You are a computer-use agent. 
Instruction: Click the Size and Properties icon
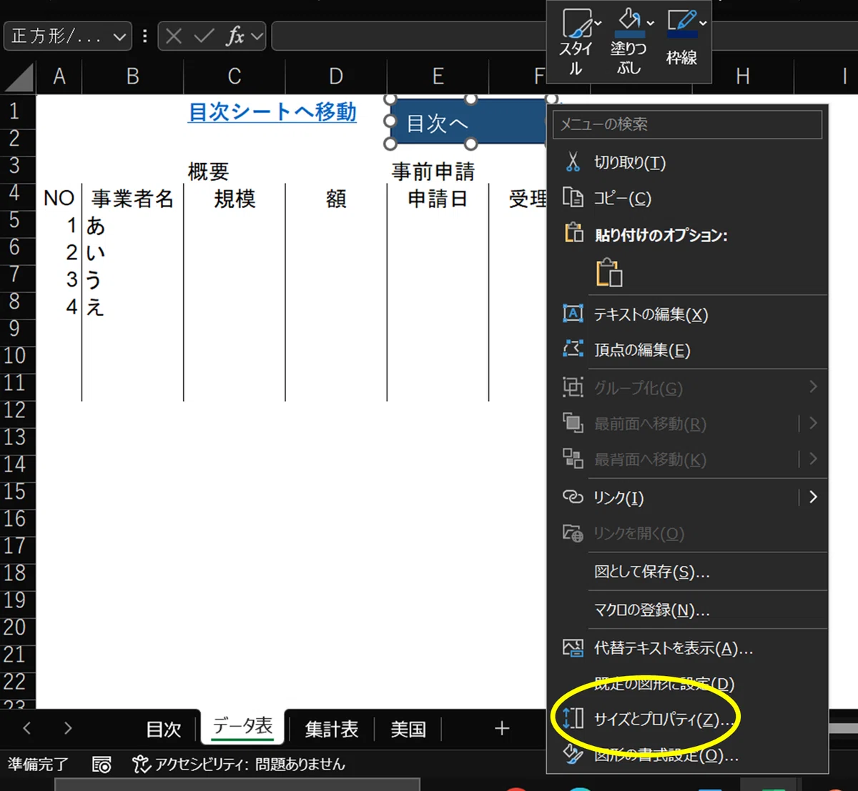(x=573, y=719)
